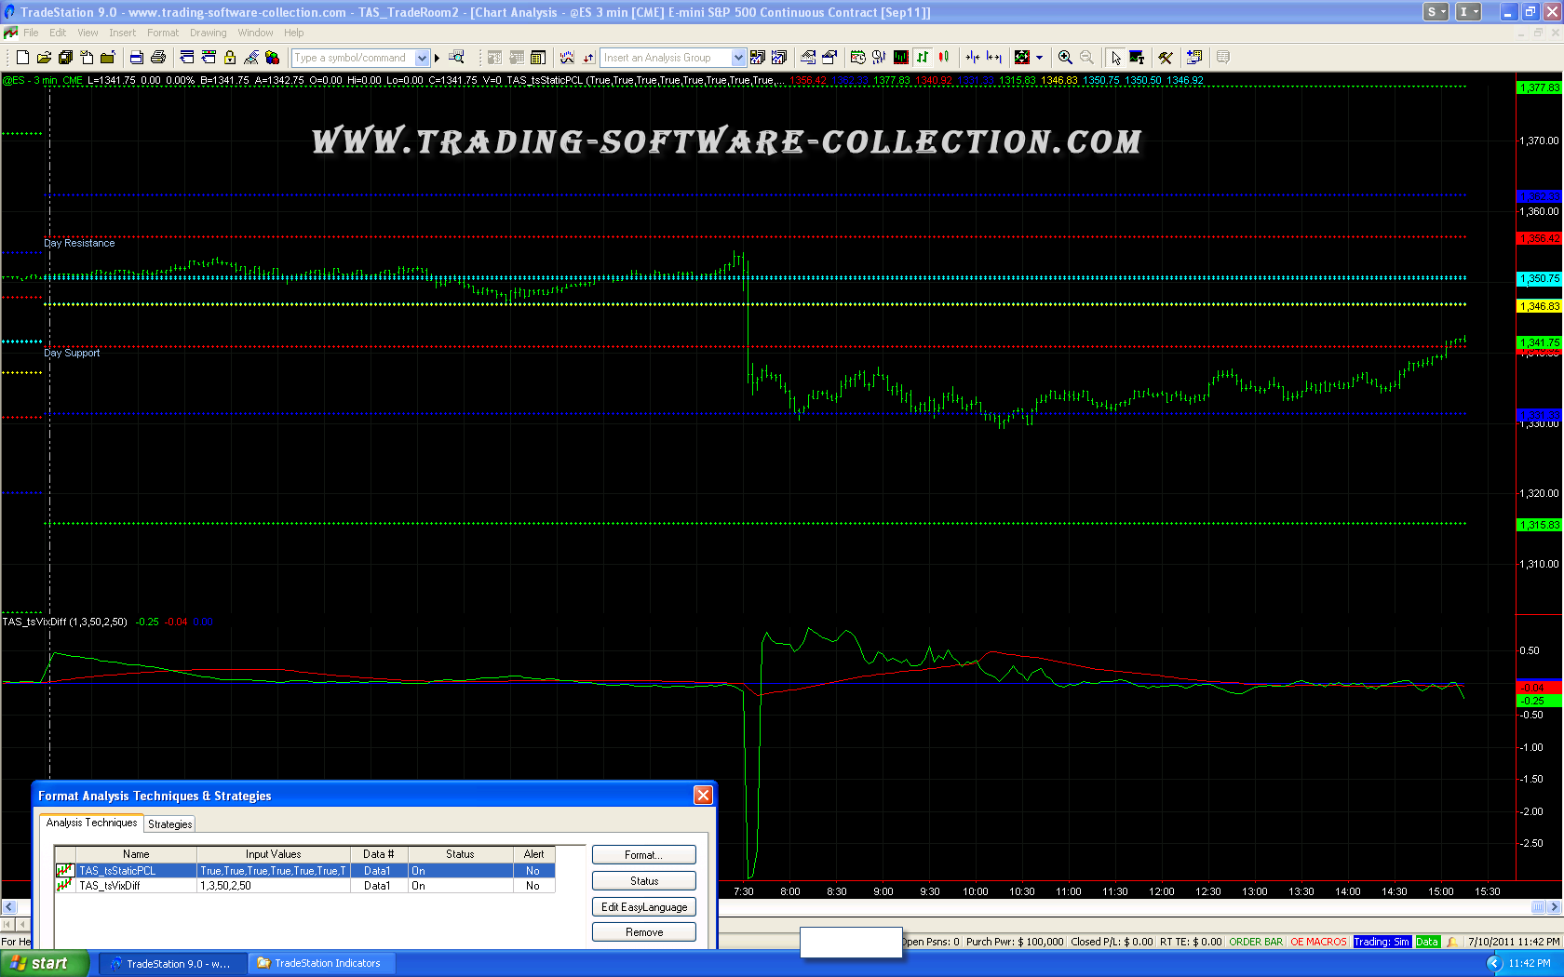
Task: Toggle the ORDER BAR status indicator
Action: coord(1255,942)
